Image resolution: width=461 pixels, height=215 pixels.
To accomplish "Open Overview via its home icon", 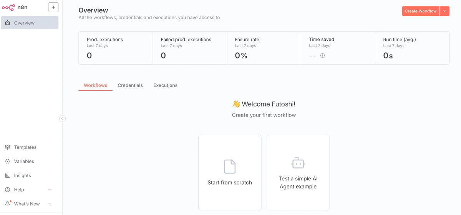I will 8,23.
